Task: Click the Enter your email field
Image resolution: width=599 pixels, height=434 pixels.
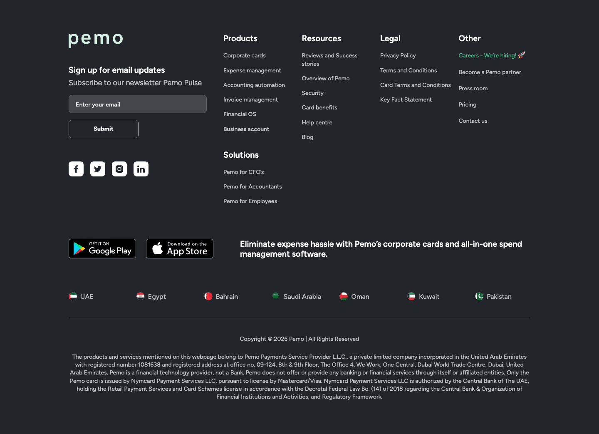Action: pos(138,104)
